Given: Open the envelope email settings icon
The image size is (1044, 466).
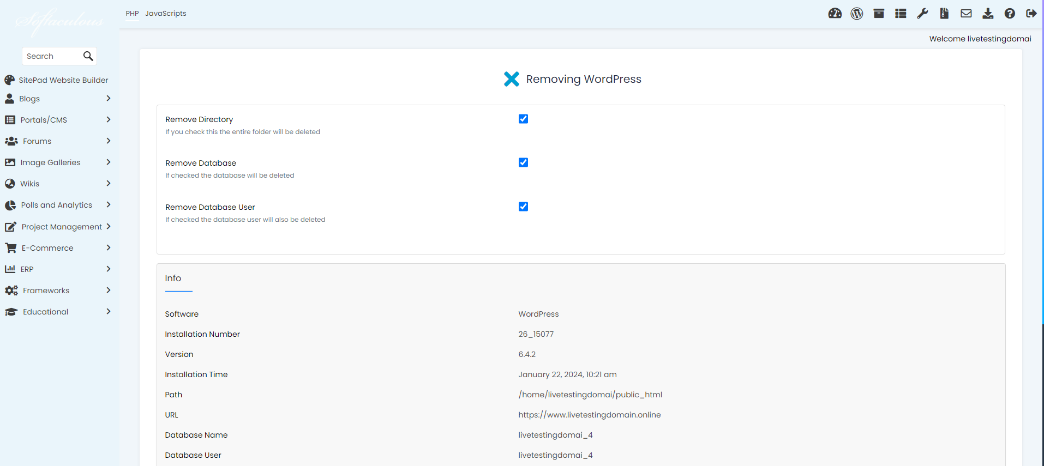Looking at the screenshot, I should [966, 14].
